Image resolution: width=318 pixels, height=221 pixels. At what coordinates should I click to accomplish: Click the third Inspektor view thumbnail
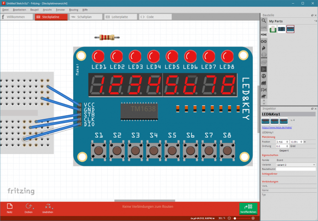tap(284, 121)
